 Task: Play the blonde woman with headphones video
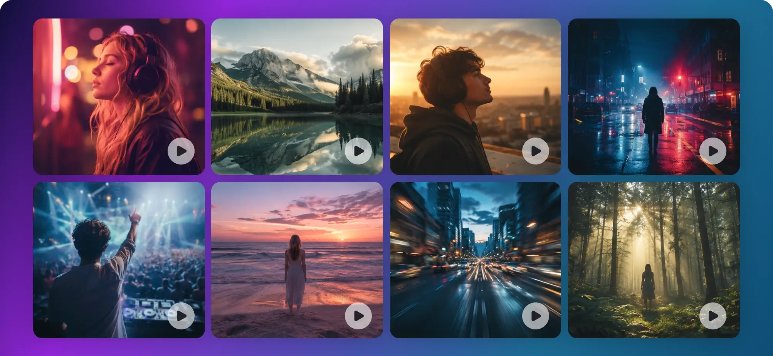pyautogui.click(x=181, y=151)
